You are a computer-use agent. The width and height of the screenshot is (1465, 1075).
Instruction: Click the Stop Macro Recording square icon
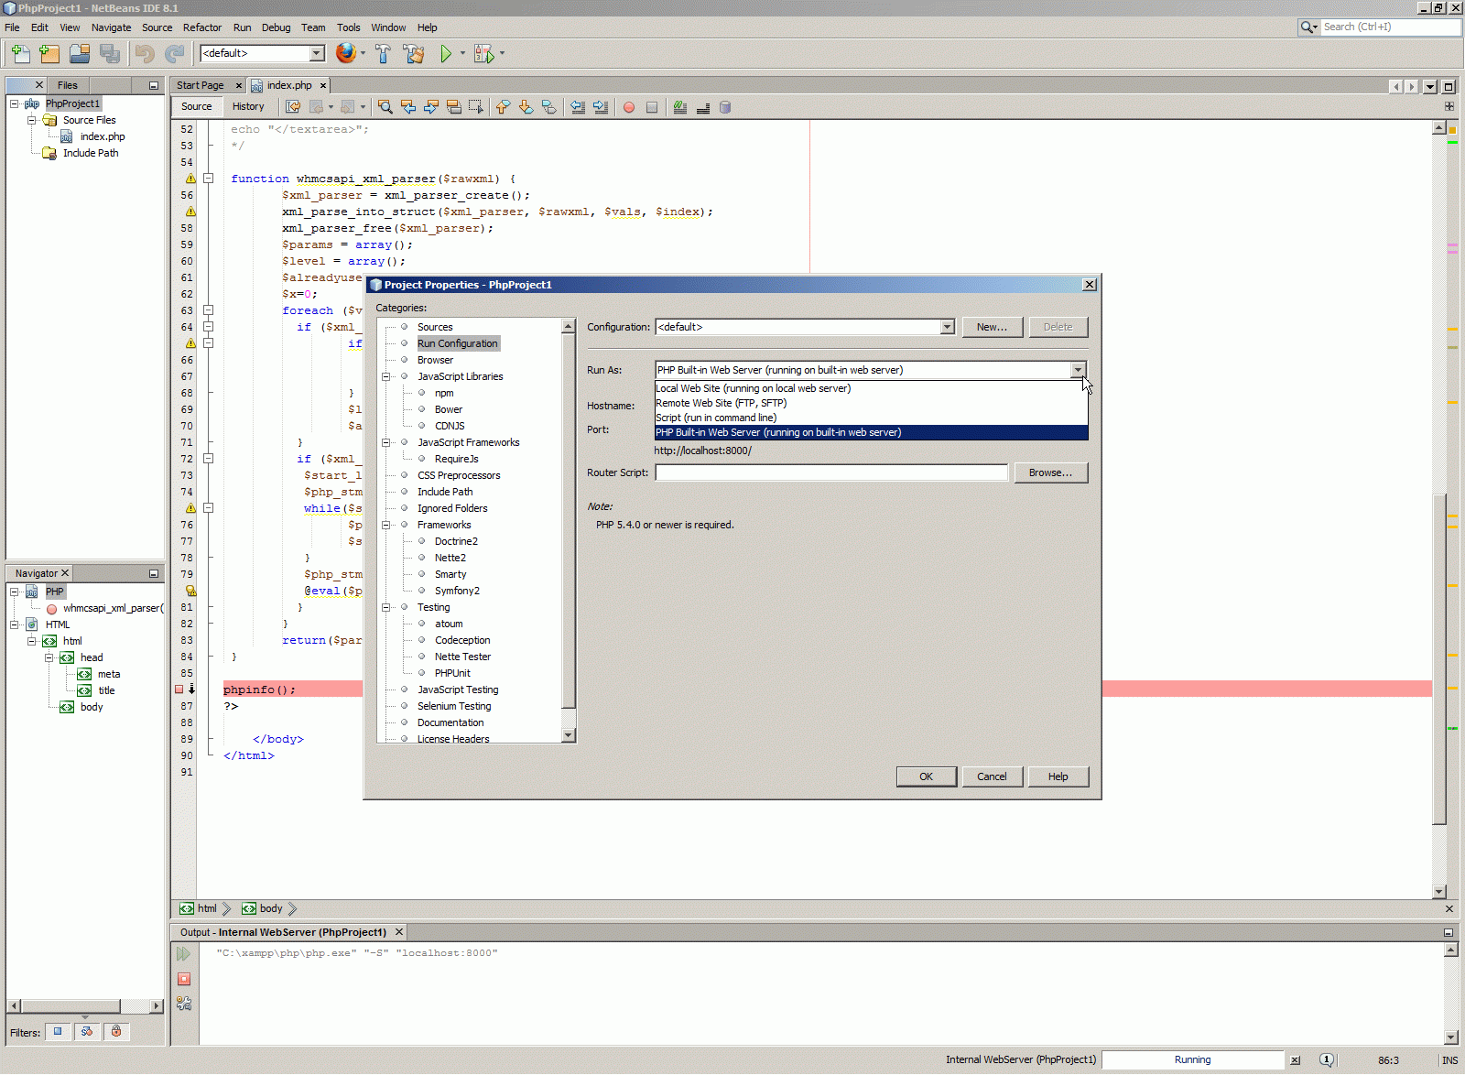[x=652, y=107]
